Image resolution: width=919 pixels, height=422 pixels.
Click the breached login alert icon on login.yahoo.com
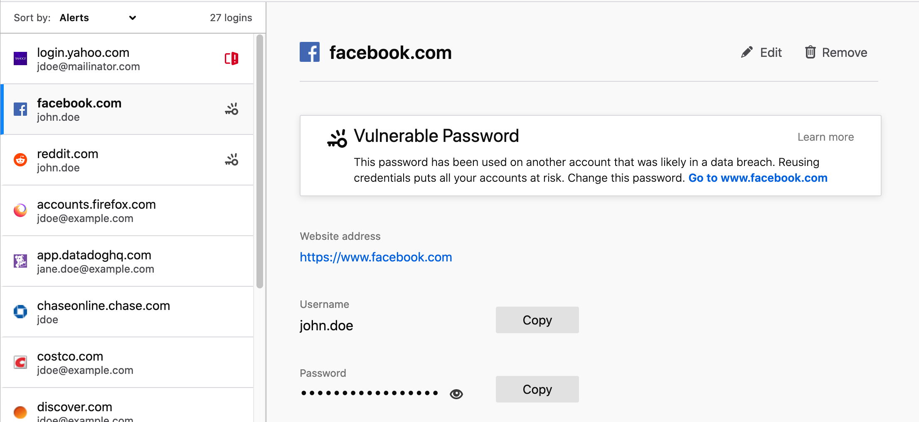(x=232, y=59)
